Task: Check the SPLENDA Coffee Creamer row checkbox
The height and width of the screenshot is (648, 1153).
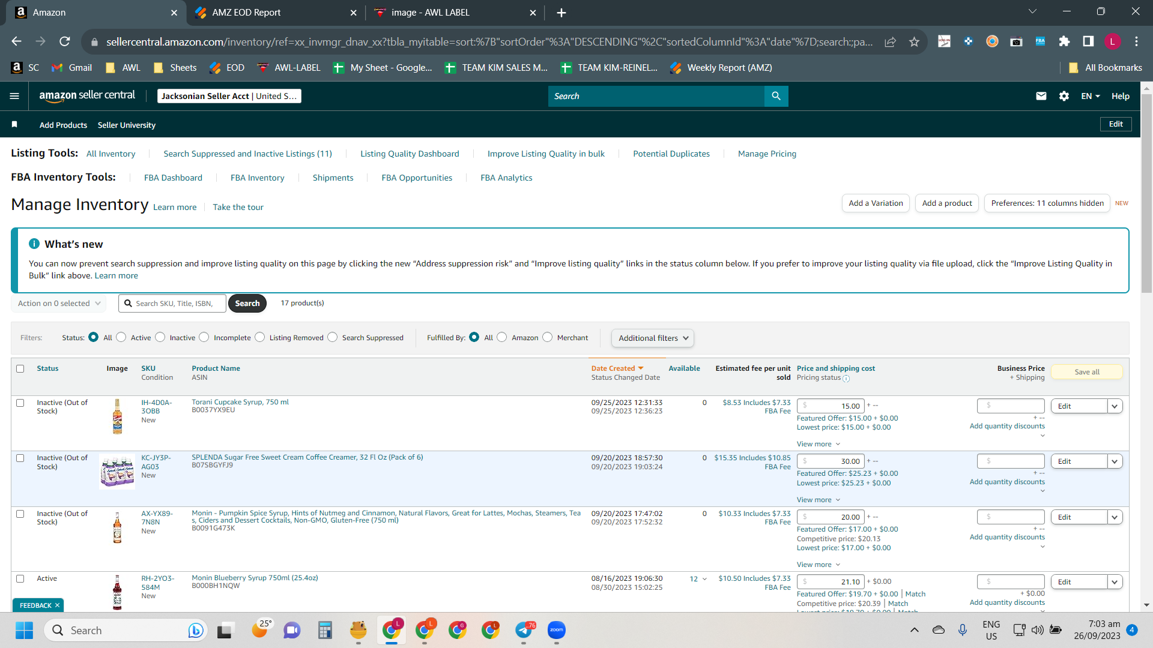Action: pos(20,458)
